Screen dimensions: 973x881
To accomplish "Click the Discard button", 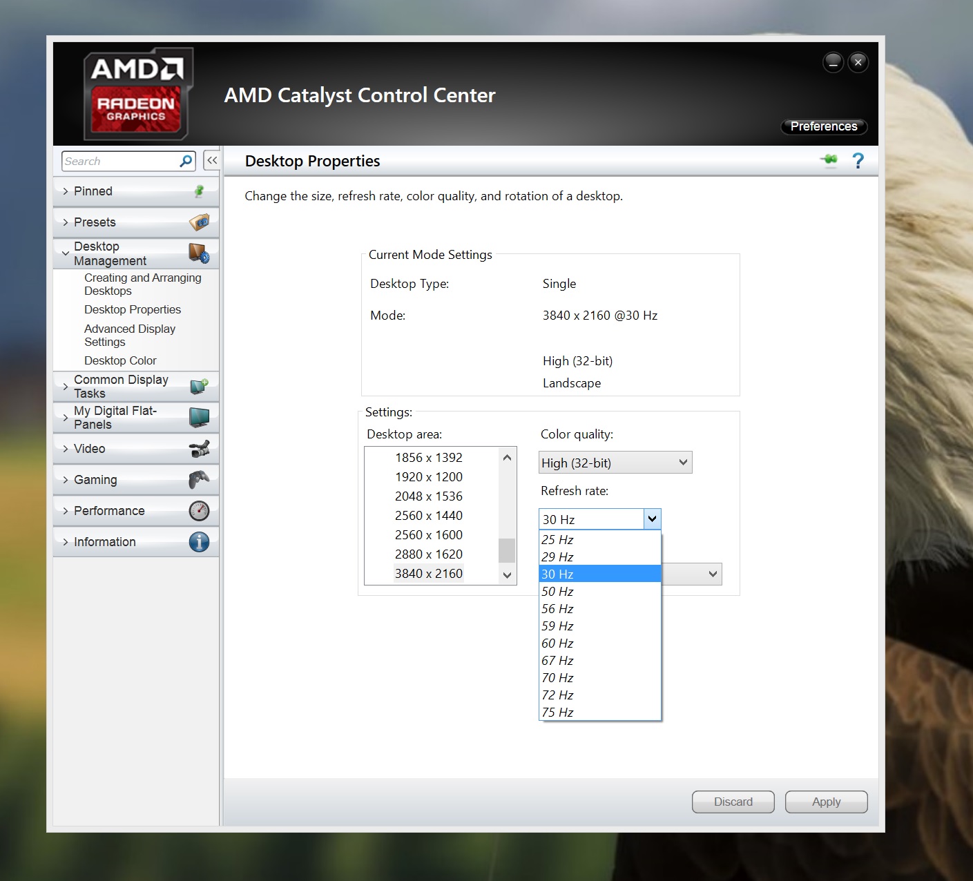I will tap(733, 802).
